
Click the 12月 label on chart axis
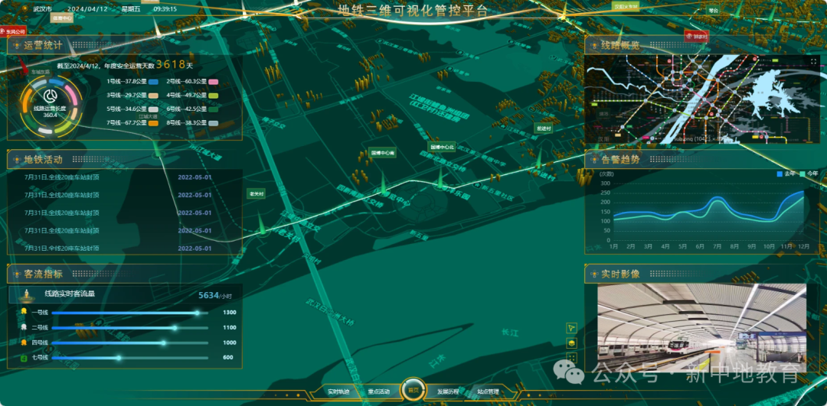804,247
